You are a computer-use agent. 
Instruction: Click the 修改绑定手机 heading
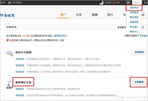click(23, 82)
